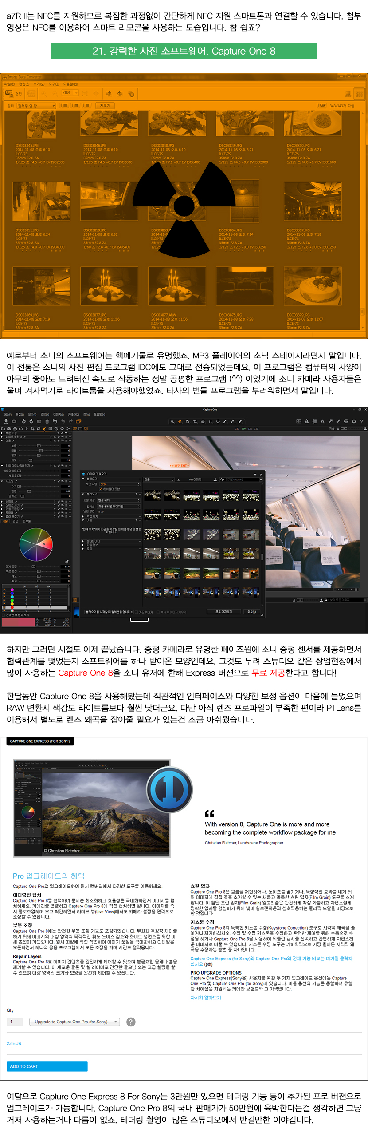Click the color wheel in Capture One color editor
This screenshot has width=368, height=1137.
(x=36, y=544)
